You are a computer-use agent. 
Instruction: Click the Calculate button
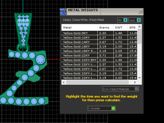click(101, 108)
